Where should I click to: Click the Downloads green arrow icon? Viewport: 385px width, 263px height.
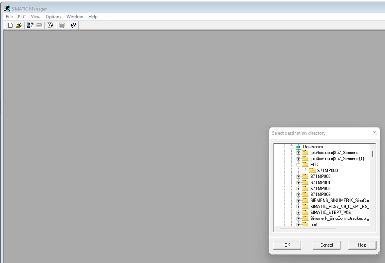[298, 147]
